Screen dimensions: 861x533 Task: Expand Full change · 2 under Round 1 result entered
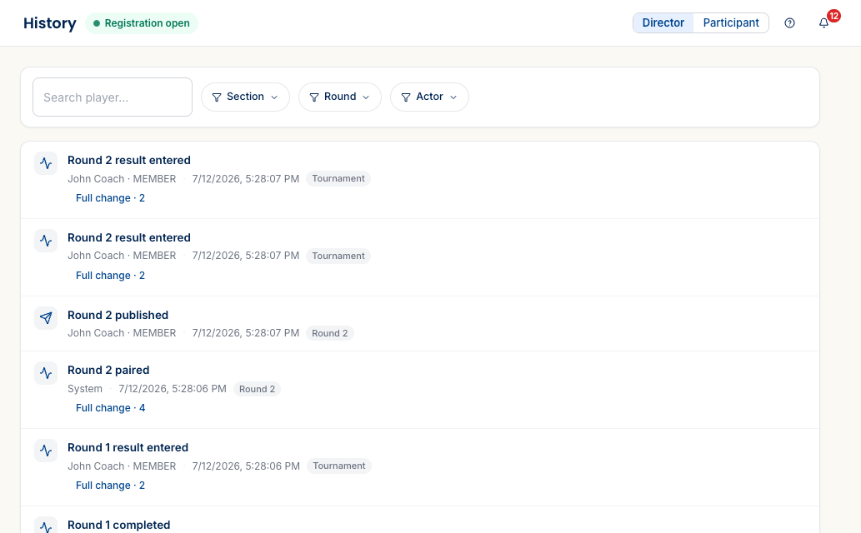click(x=110, y=486)
